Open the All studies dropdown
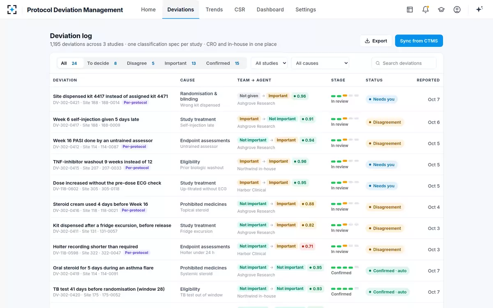The height and width of the screenshot is (308, 493). [270, 63]
